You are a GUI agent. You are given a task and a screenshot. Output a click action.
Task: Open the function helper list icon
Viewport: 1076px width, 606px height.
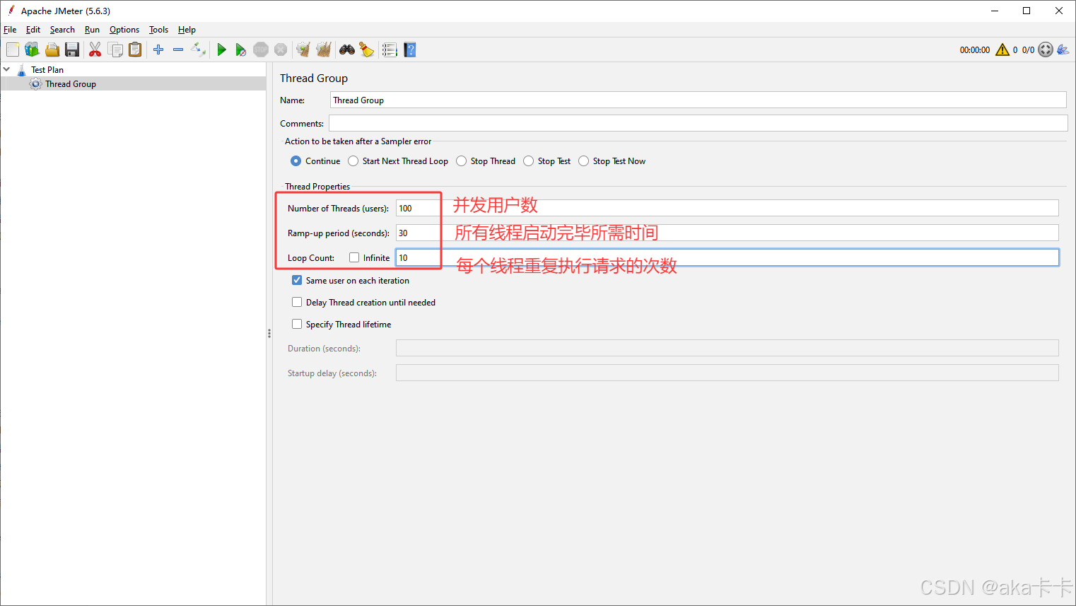click(x=390, y=49)
